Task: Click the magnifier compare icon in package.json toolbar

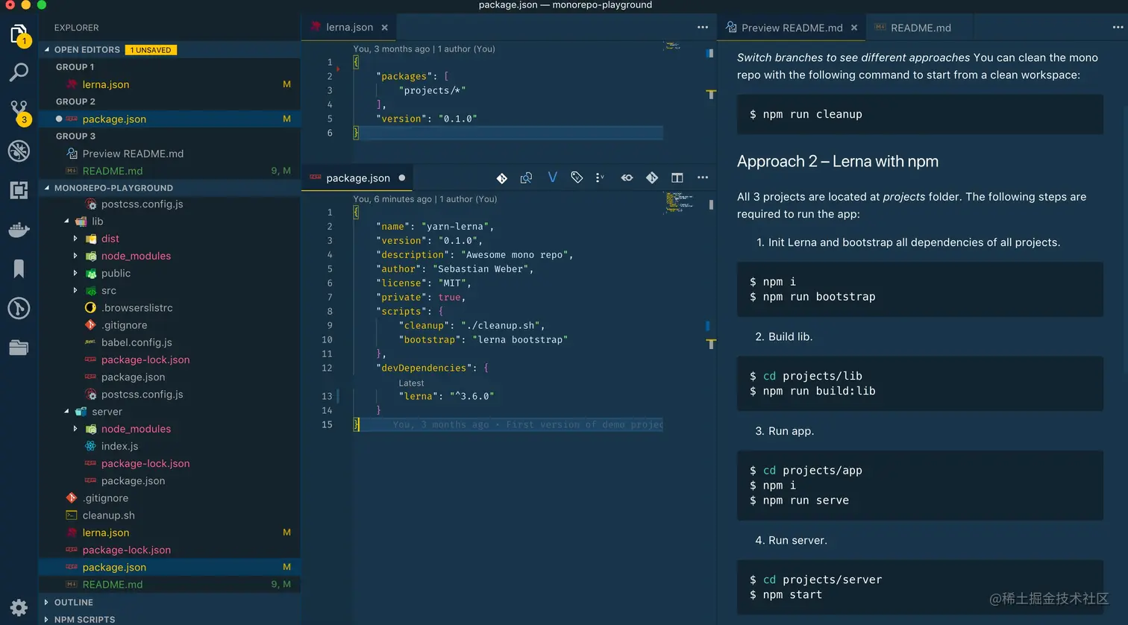Action: tap(527, 178)
